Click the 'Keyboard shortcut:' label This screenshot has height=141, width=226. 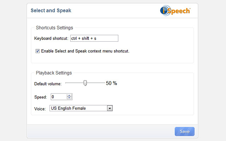(x=51, y=38)
